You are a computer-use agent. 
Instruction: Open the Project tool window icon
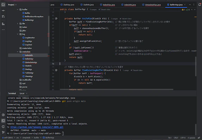[3, 5]
